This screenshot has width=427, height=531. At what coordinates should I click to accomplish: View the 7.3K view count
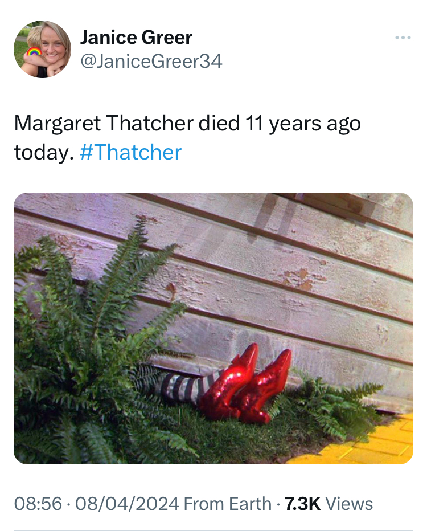[x=302, y=504]
